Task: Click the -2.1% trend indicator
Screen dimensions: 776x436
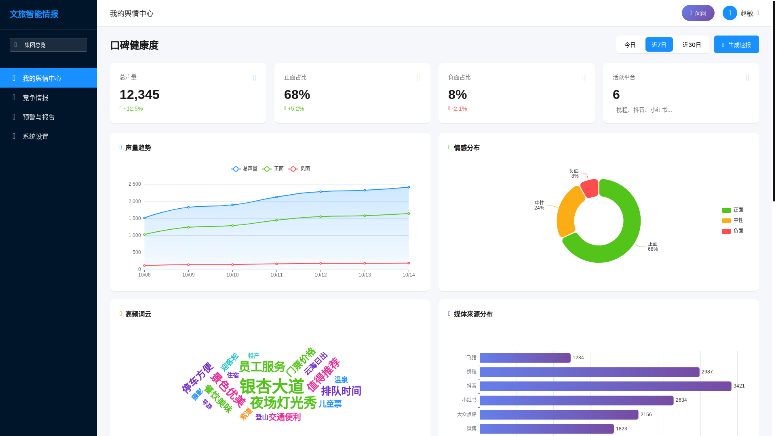Action: 458,109
